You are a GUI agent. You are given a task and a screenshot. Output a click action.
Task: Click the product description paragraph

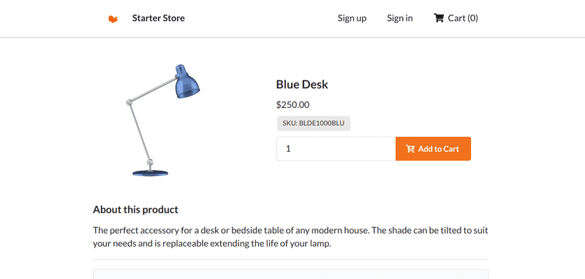290,237
